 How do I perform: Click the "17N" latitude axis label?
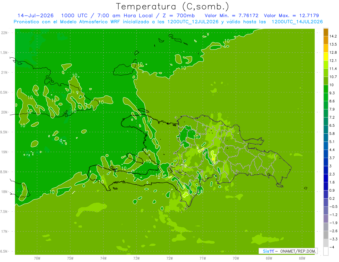click(x=5, y=231)
